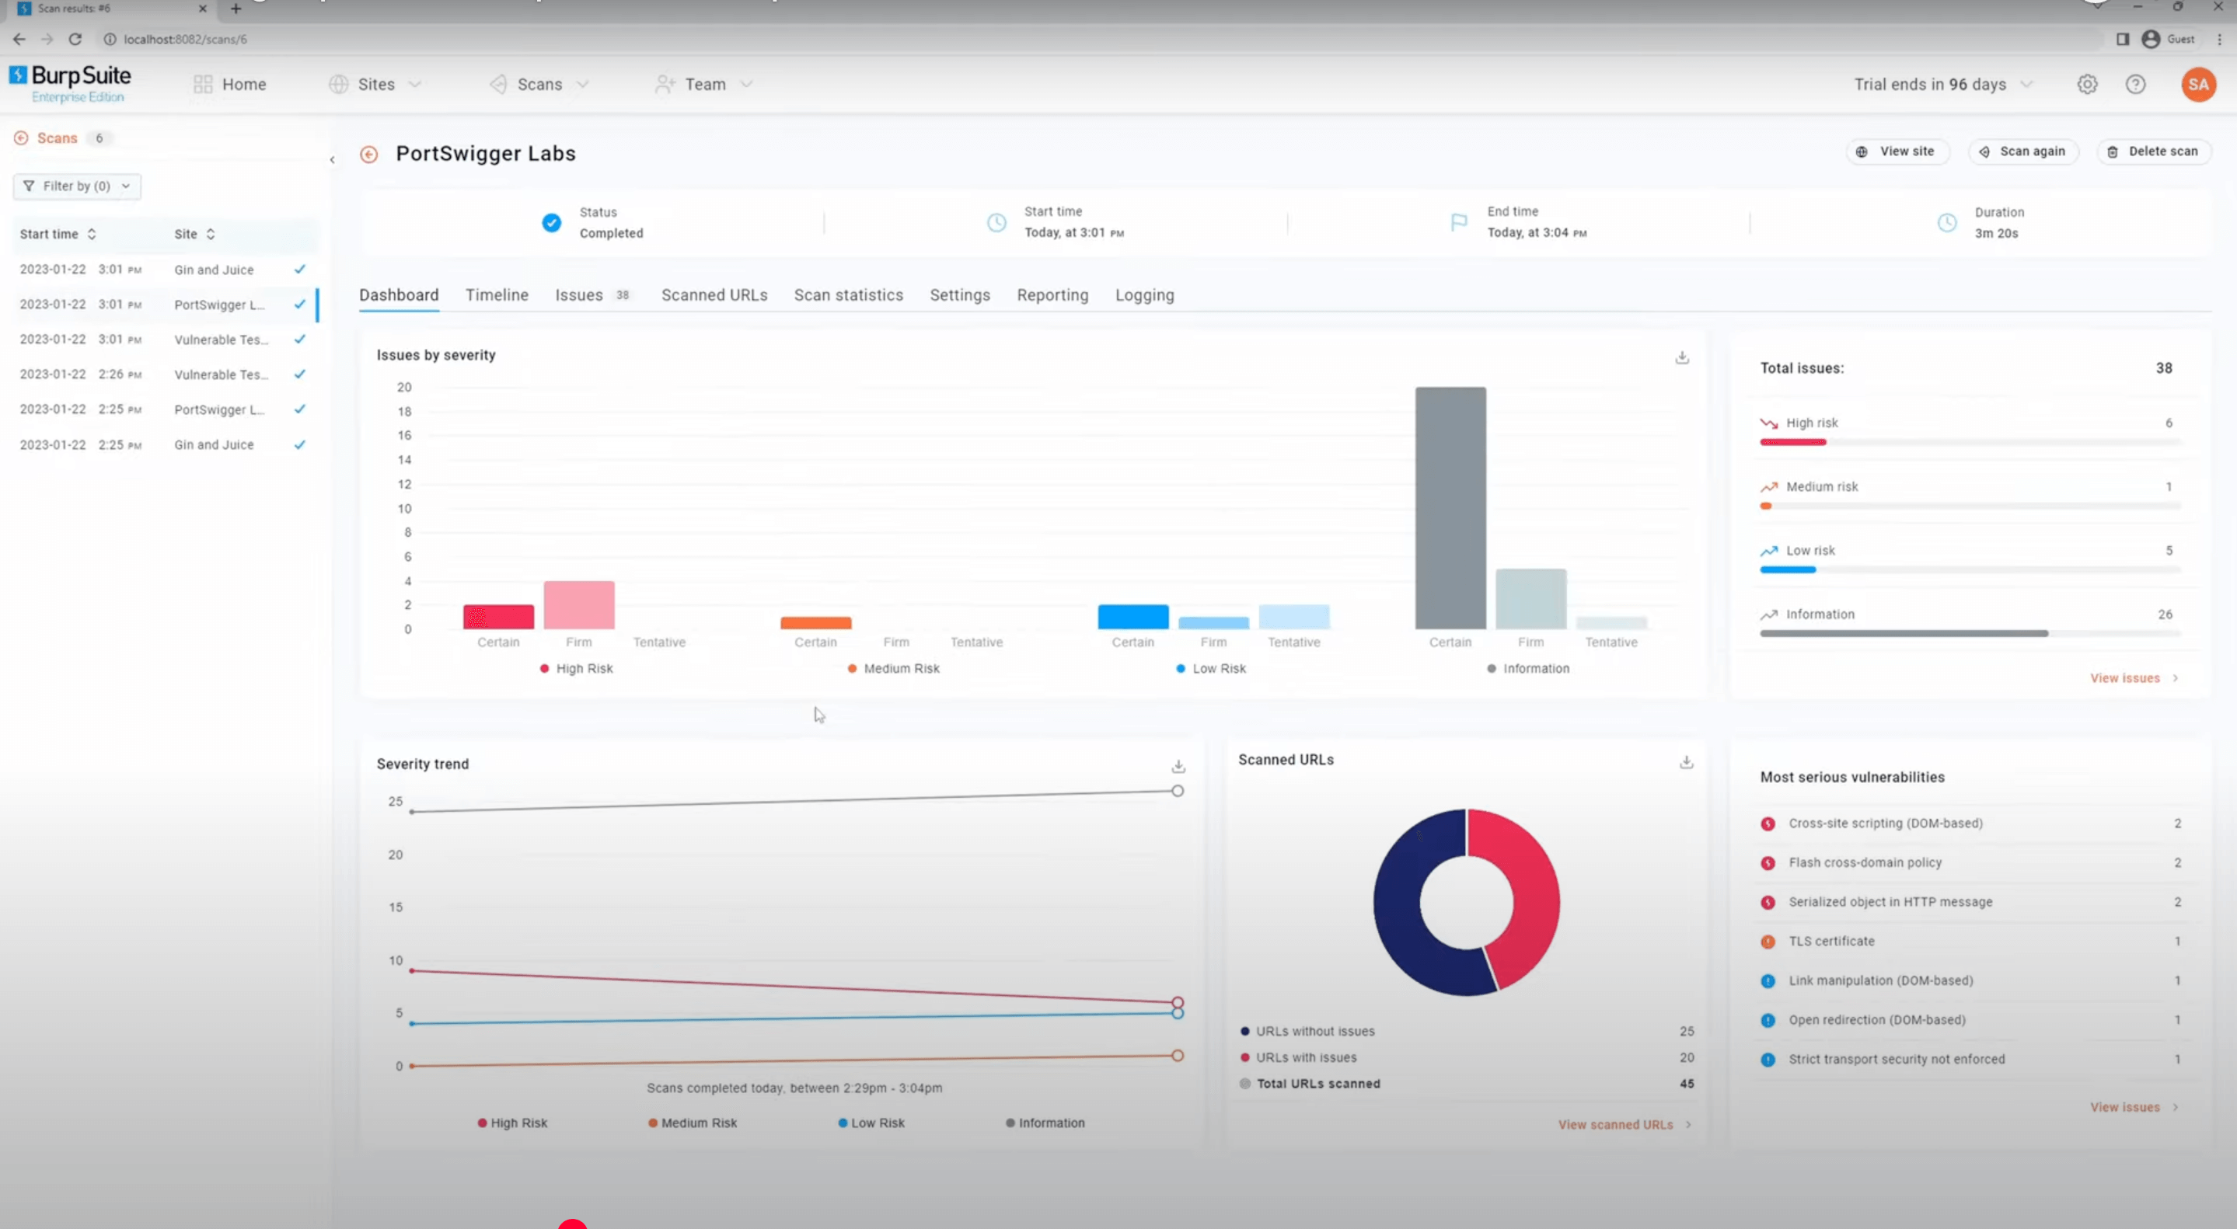This screenshot has height=1229, width=2237.
Task: Click the completed status checkmark icon
Action: tap(551, 223)
